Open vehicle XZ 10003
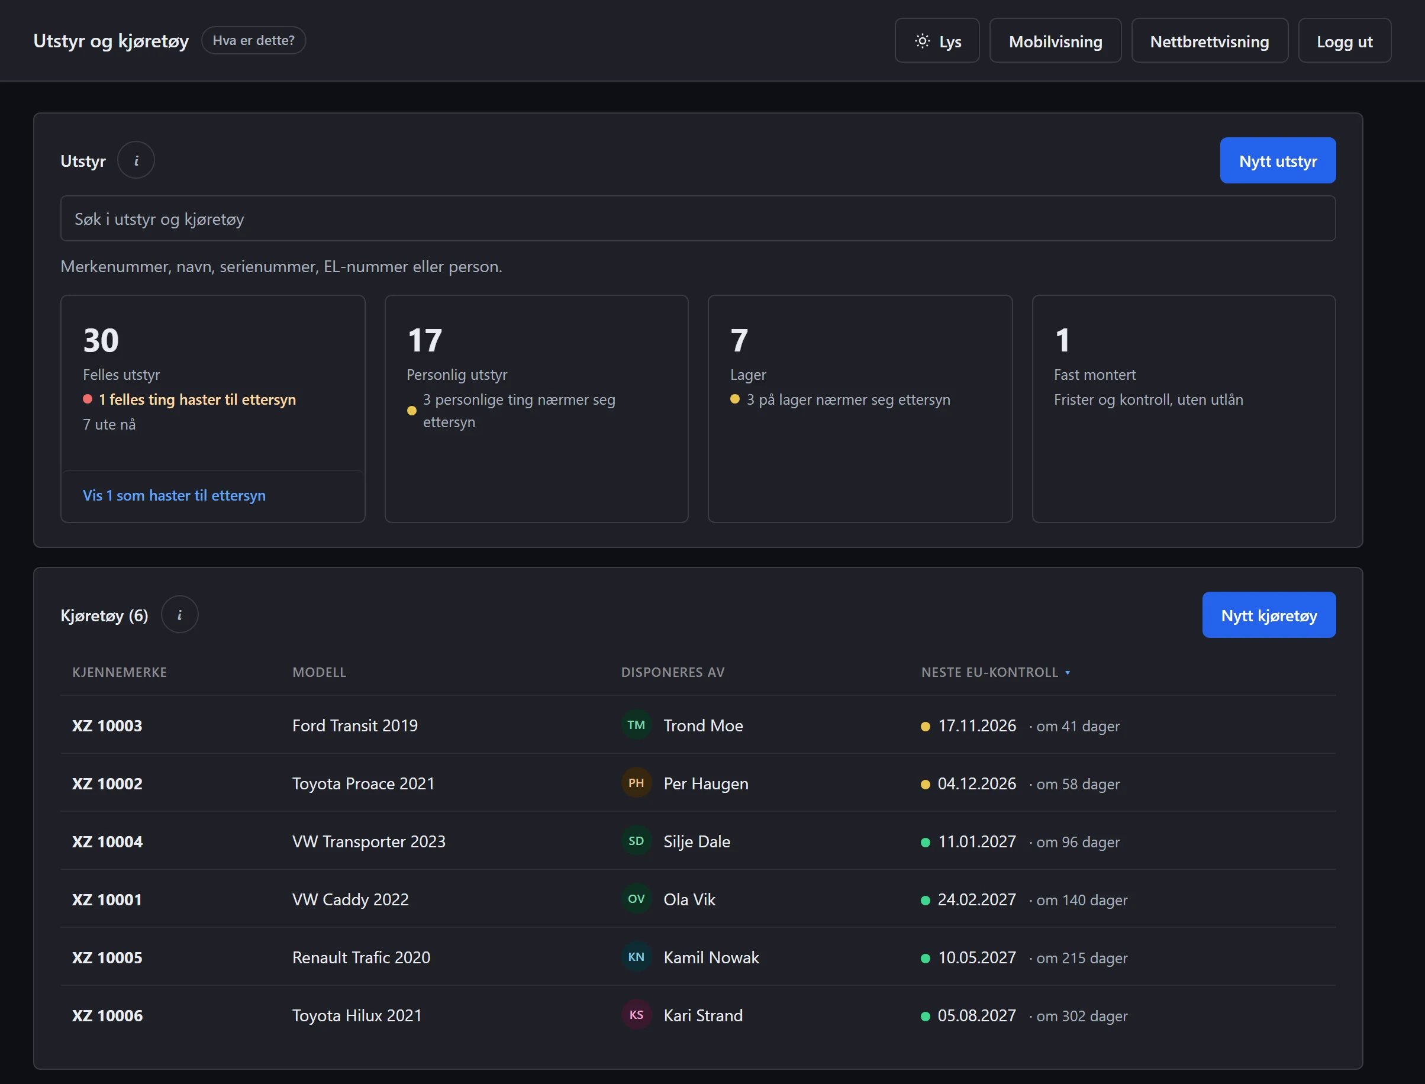The height and width of the screenshot is (1084, 1425). 107,726
